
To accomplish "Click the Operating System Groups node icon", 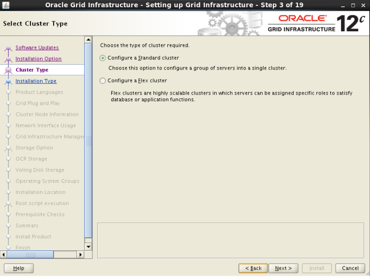I will 9,181.
